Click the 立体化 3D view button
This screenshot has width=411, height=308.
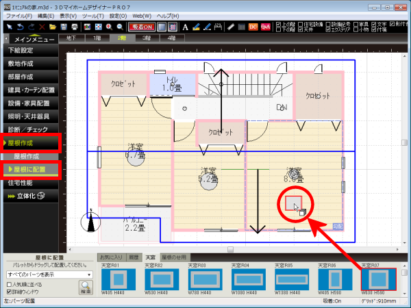pyautogui.click(x=27, y=196)
